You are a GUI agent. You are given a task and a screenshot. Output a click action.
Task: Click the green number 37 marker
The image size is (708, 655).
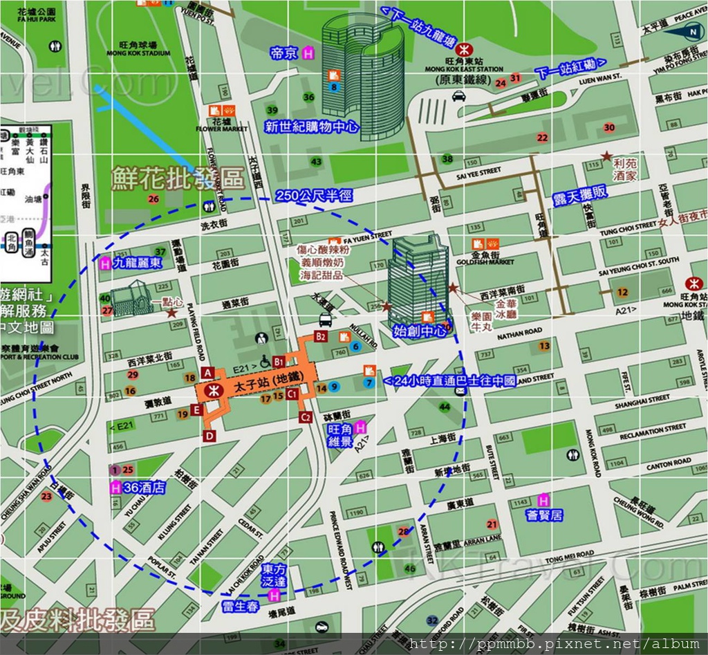click(x=160, y=252)
